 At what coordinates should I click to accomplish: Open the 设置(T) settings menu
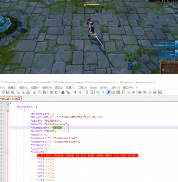click(x=70, y=88)
